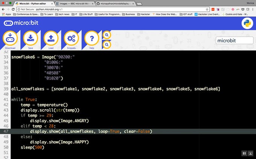Click the red extension icon in toolbar

point(213,9)
